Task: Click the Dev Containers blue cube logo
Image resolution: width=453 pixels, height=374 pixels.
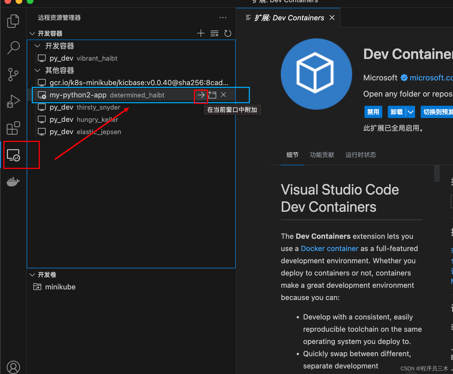Action: pos(316,74)
